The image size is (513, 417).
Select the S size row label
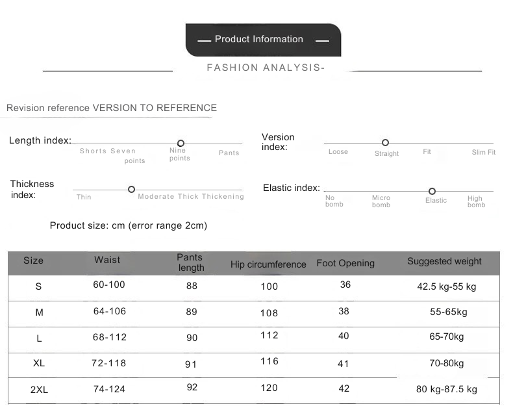39,286
